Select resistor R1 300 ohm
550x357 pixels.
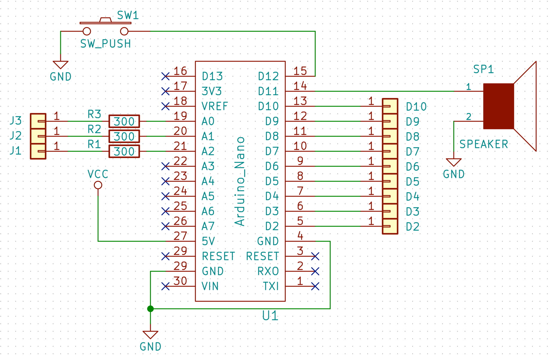(x=124, y=151)
